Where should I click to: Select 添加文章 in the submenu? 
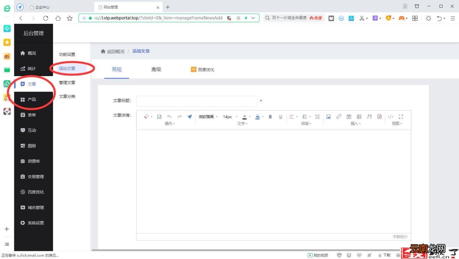point(67,68)
